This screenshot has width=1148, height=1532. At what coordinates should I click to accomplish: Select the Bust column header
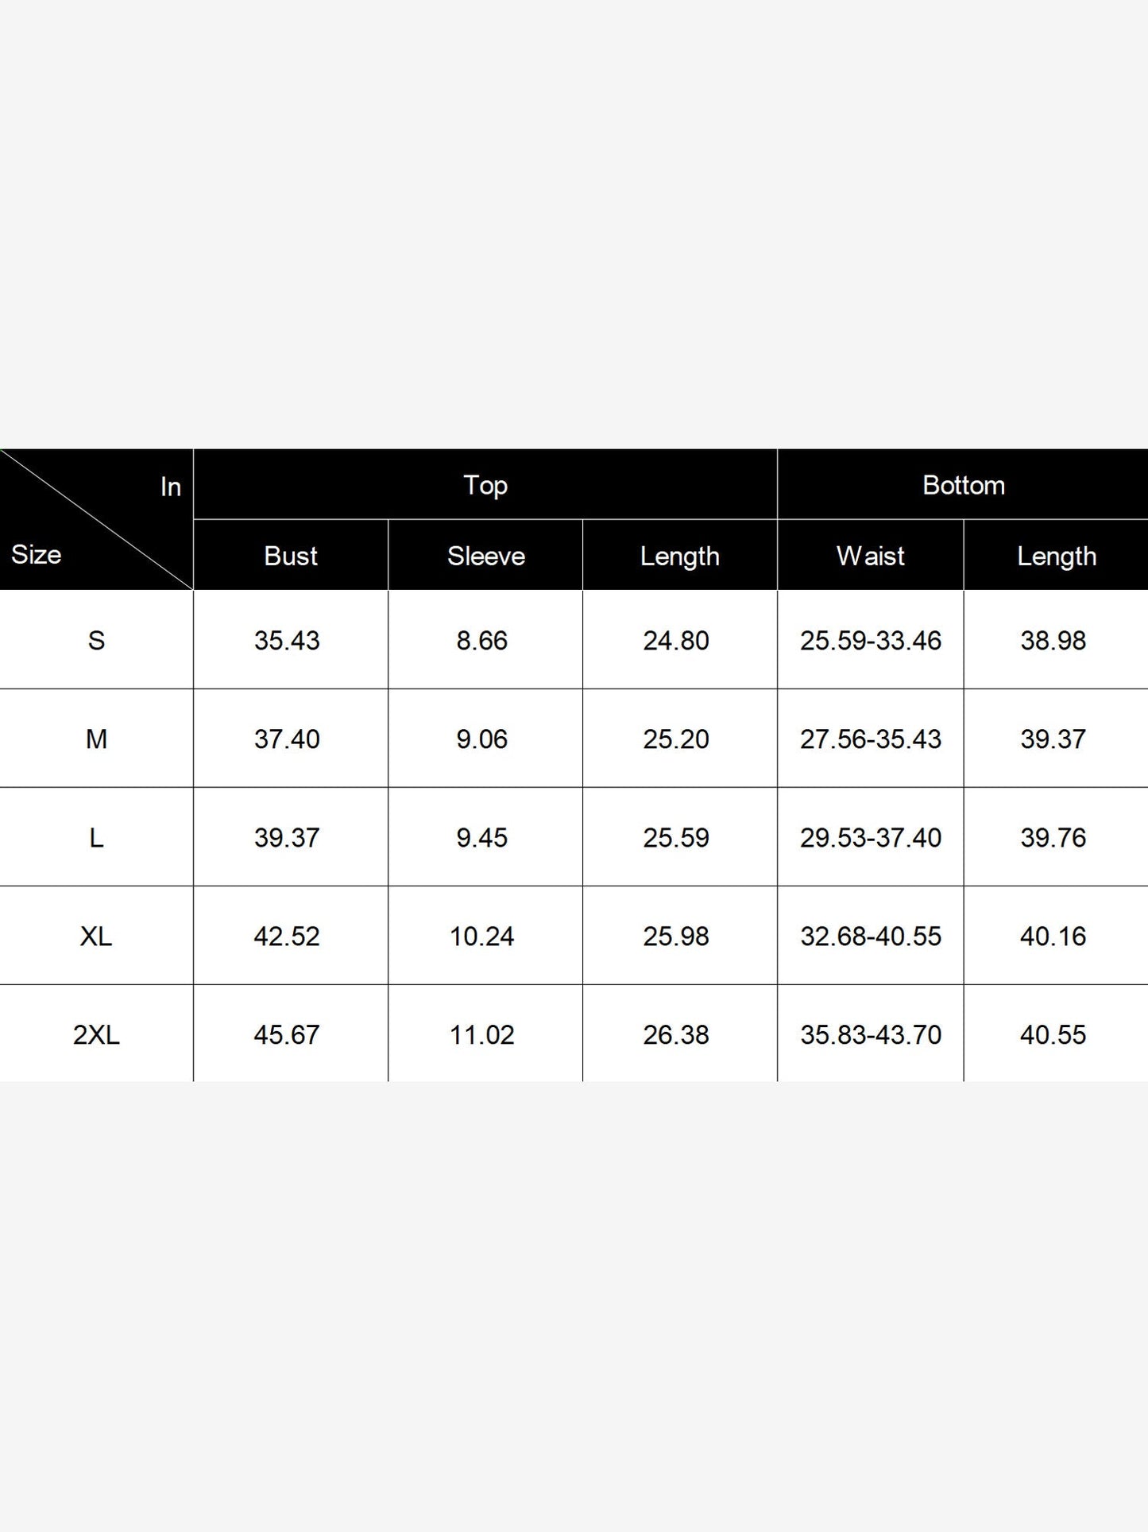[291, 555]
